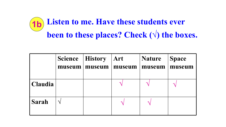Viewport: 226px width, 127px height.
Task: Click the Claudia row label
Action: point(43,84)
